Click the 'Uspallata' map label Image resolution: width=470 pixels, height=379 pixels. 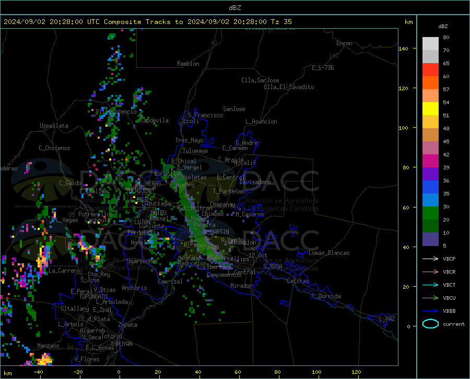[x=54, y=126]
